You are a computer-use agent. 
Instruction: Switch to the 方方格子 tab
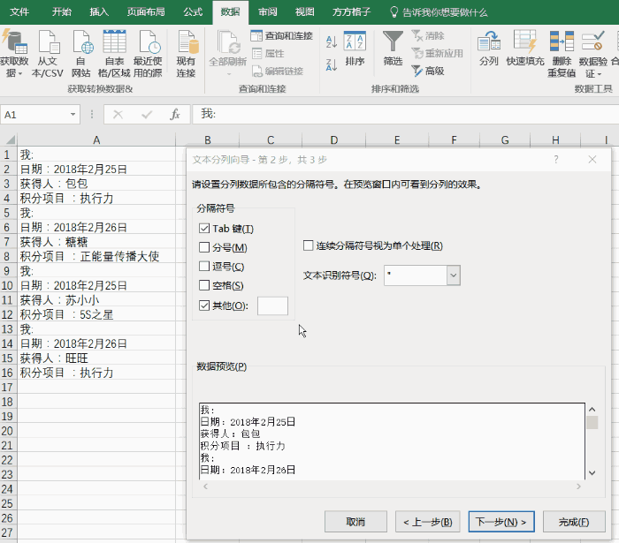click(x=351, y=11)
